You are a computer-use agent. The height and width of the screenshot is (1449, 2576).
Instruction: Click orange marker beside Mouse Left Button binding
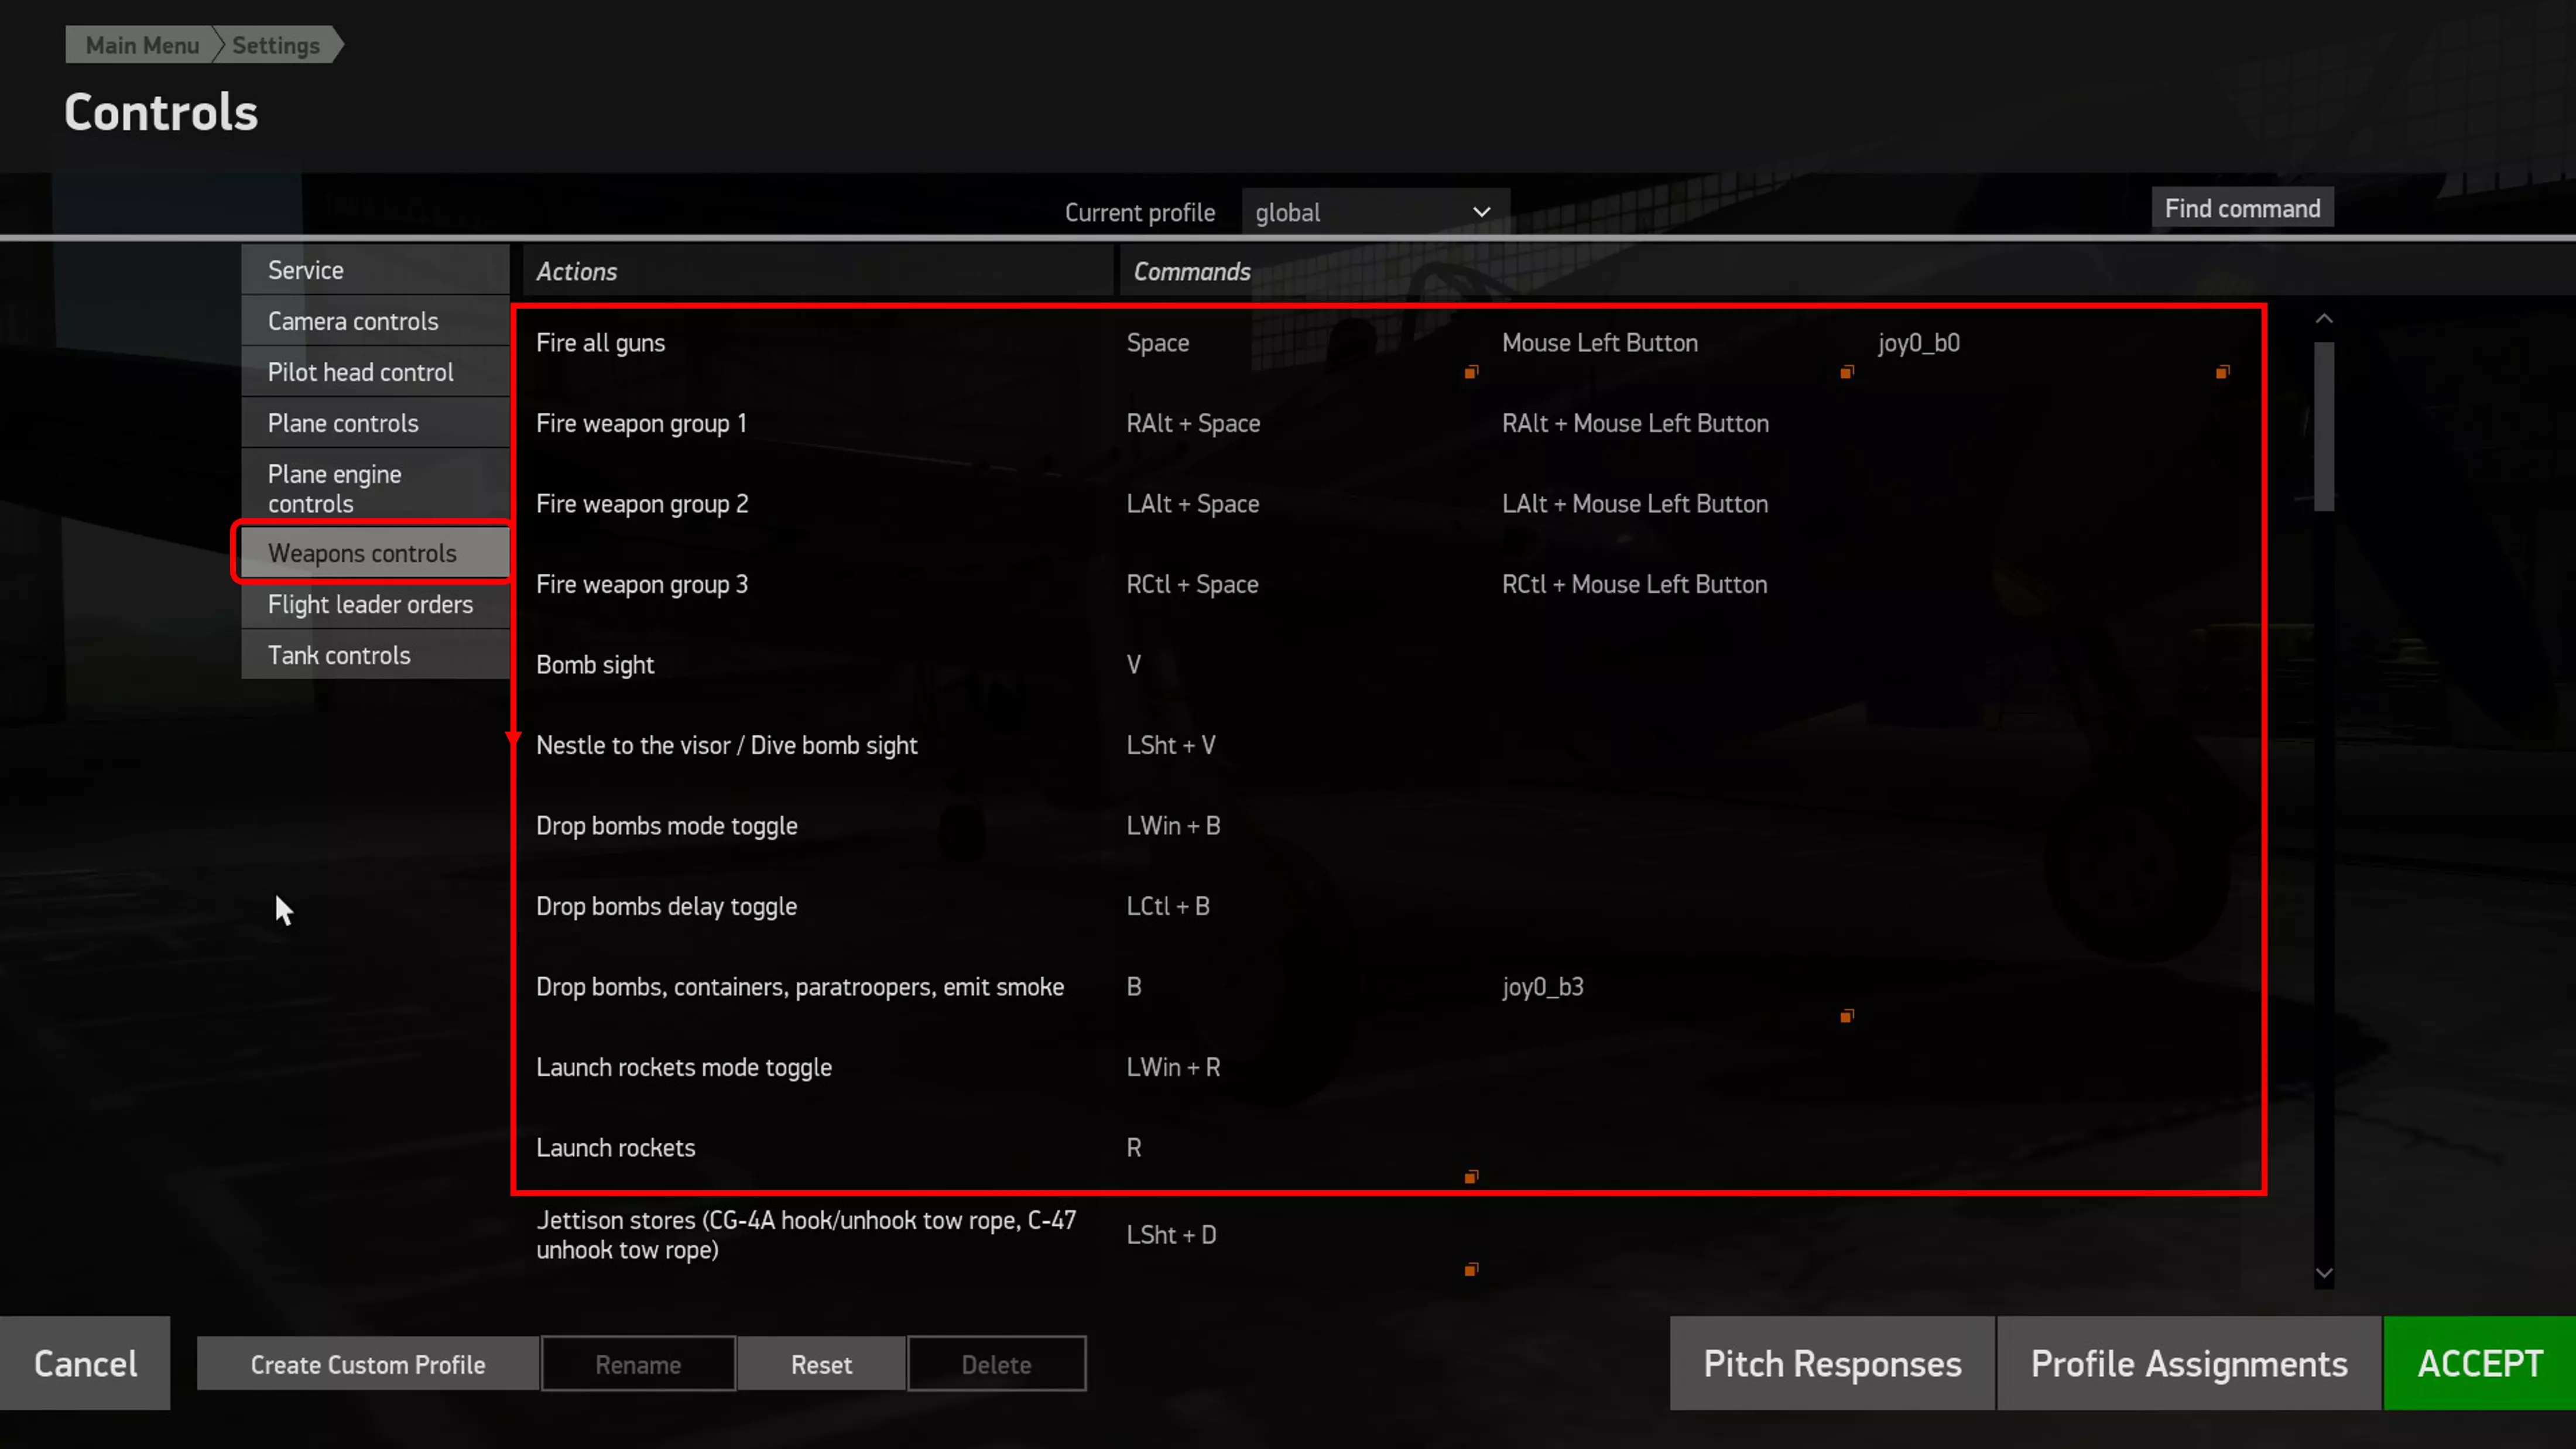(x=1846, y=372)
